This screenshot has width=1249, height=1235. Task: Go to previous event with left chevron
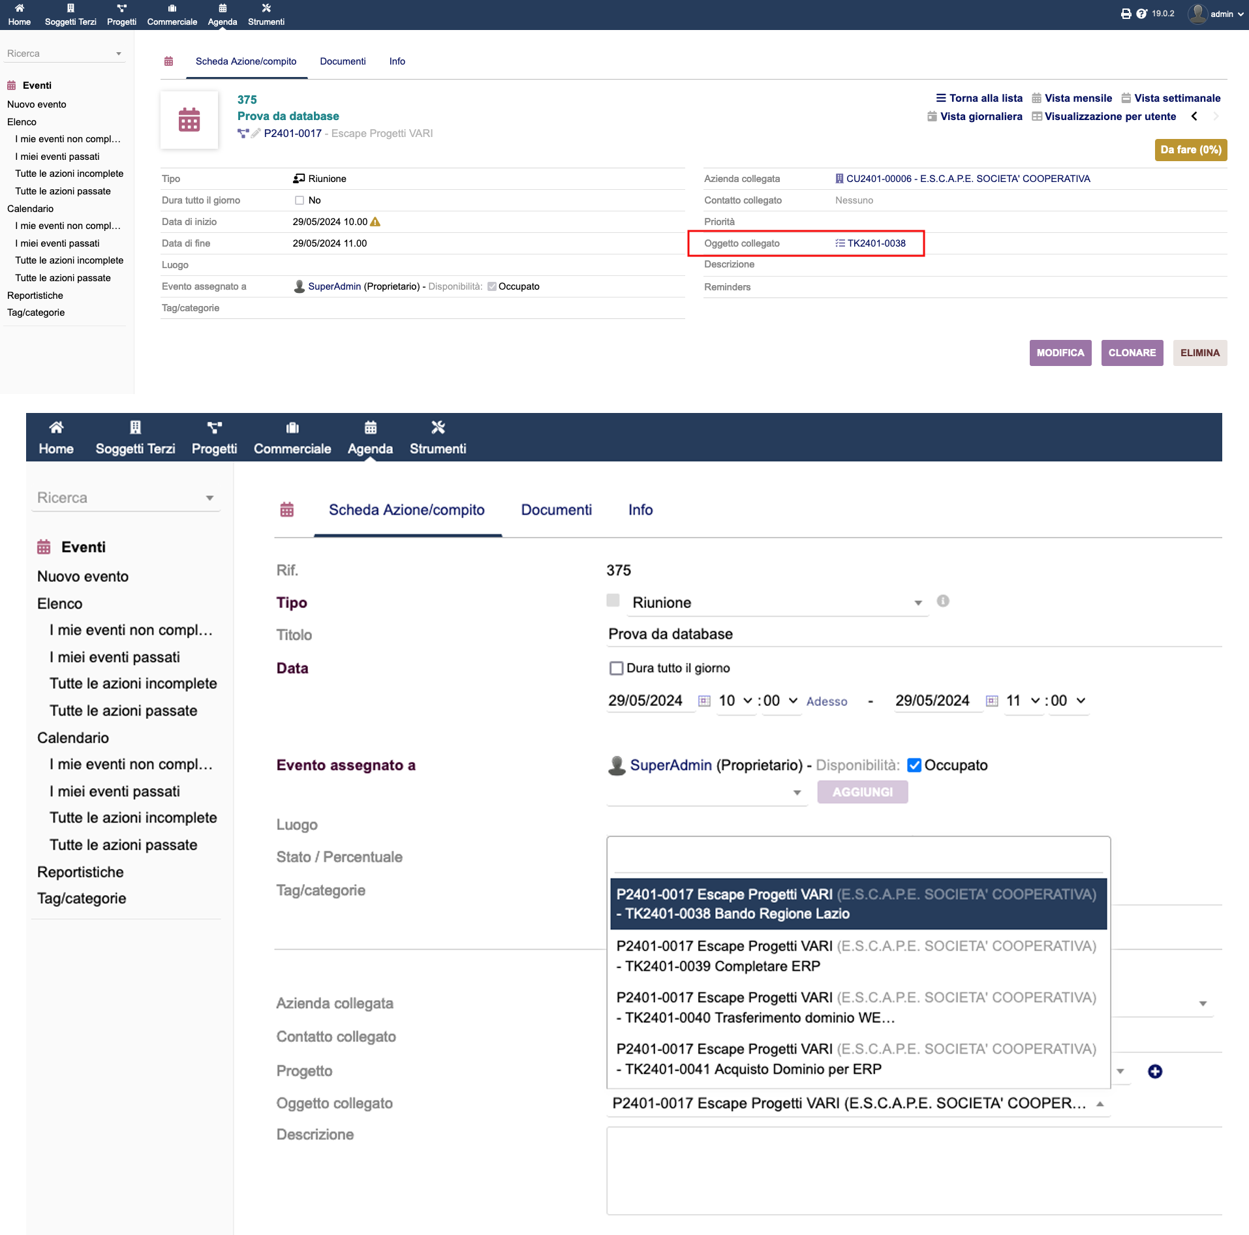coord(1194,116)
